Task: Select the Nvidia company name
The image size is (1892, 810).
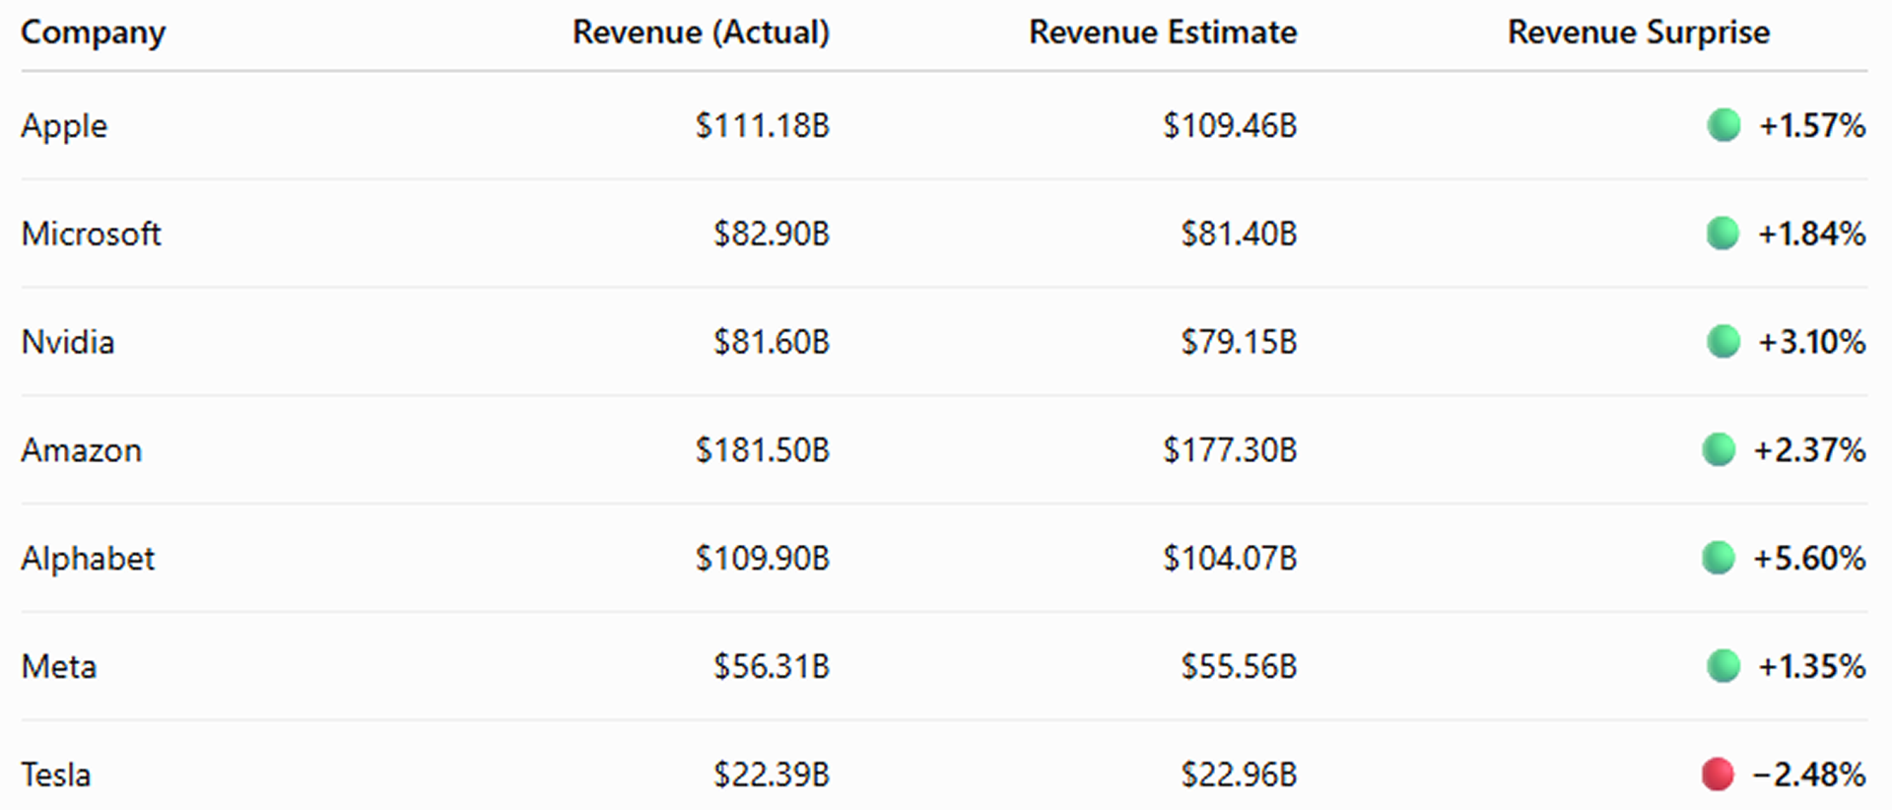Action: (68, 342)
